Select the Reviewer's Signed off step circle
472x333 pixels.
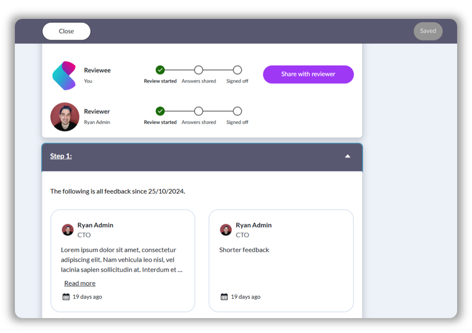237,111
